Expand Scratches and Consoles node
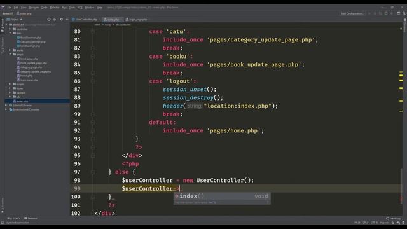 tap(6, 109)
